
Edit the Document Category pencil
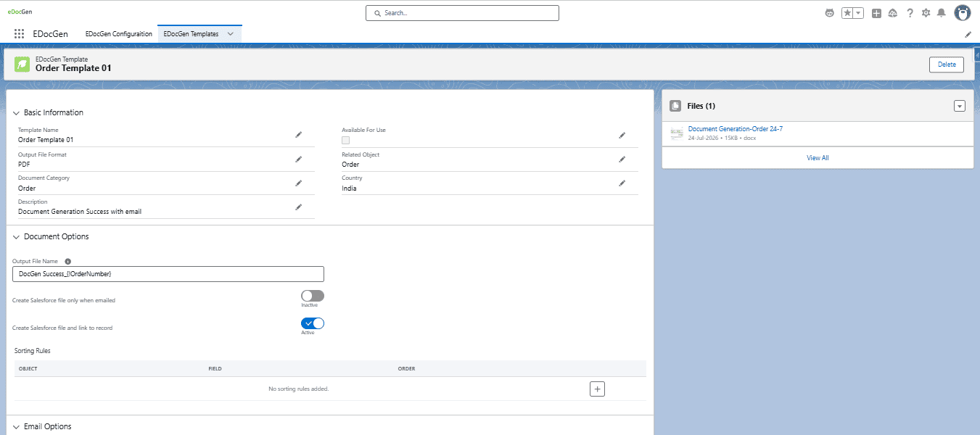pyautogui.click(x=298, y=183)
